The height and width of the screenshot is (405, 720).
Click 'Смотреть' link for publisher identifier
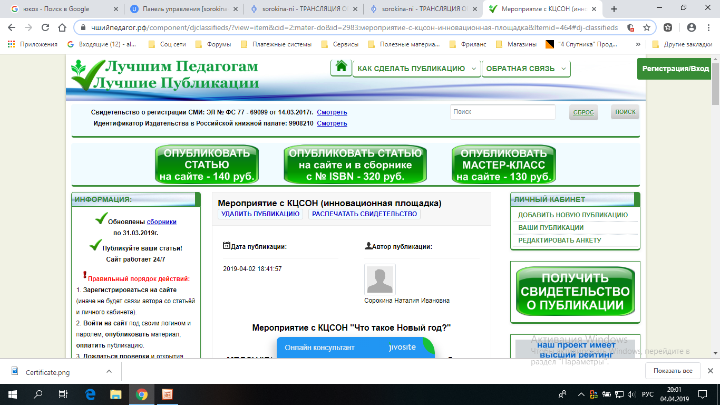tap(332, 123)
